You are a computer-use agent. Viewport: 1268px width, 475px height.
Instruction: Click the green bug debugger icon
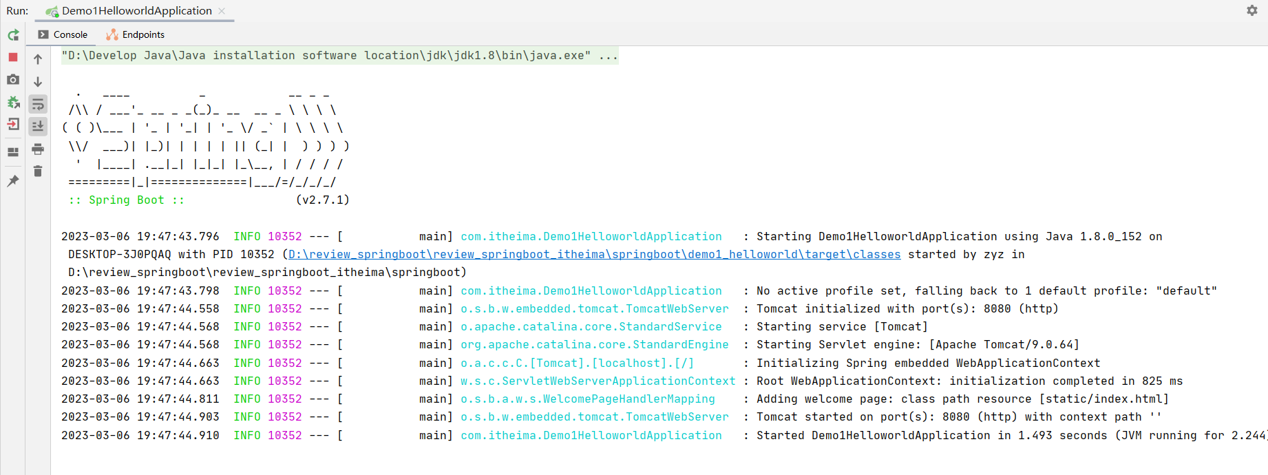tap(13, 103)
